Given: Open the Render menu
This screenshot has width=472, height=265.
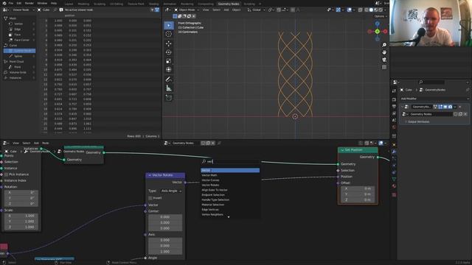Looking at the screenshot, I should 29,3.
